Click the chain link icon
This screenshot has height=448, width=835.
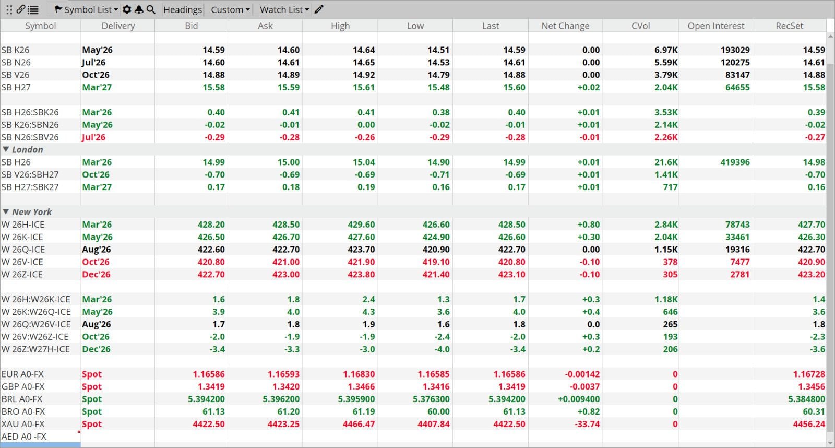coord(21,9)
